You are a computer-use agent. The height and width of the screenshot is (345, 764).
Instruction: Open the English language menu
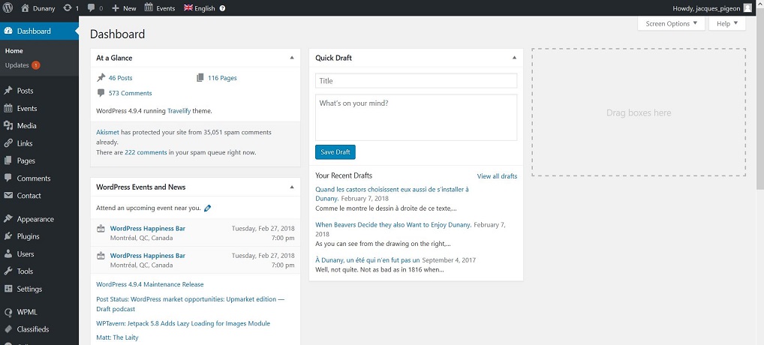pos(199,8)
